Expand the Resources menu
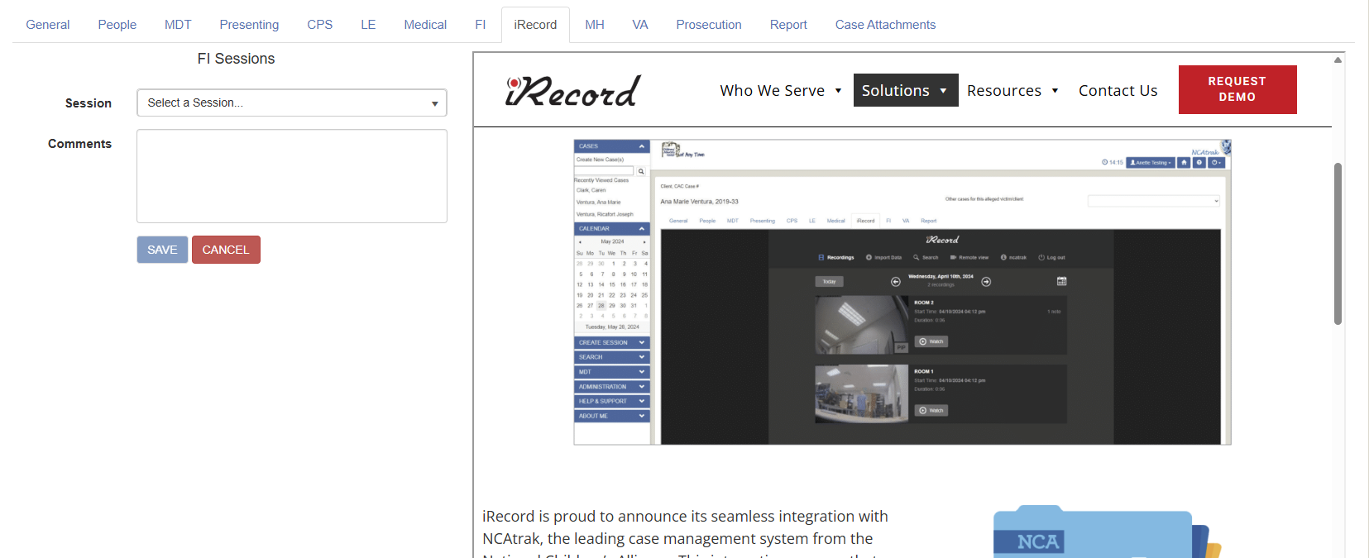 [x=1012, y=90]
